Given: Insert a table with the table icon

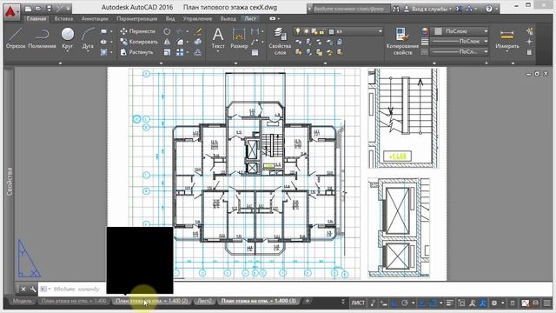Looking at the screenshot, I should point(255,52).
